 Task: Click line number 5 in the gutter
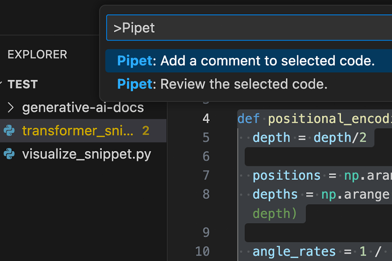(205, 138)
